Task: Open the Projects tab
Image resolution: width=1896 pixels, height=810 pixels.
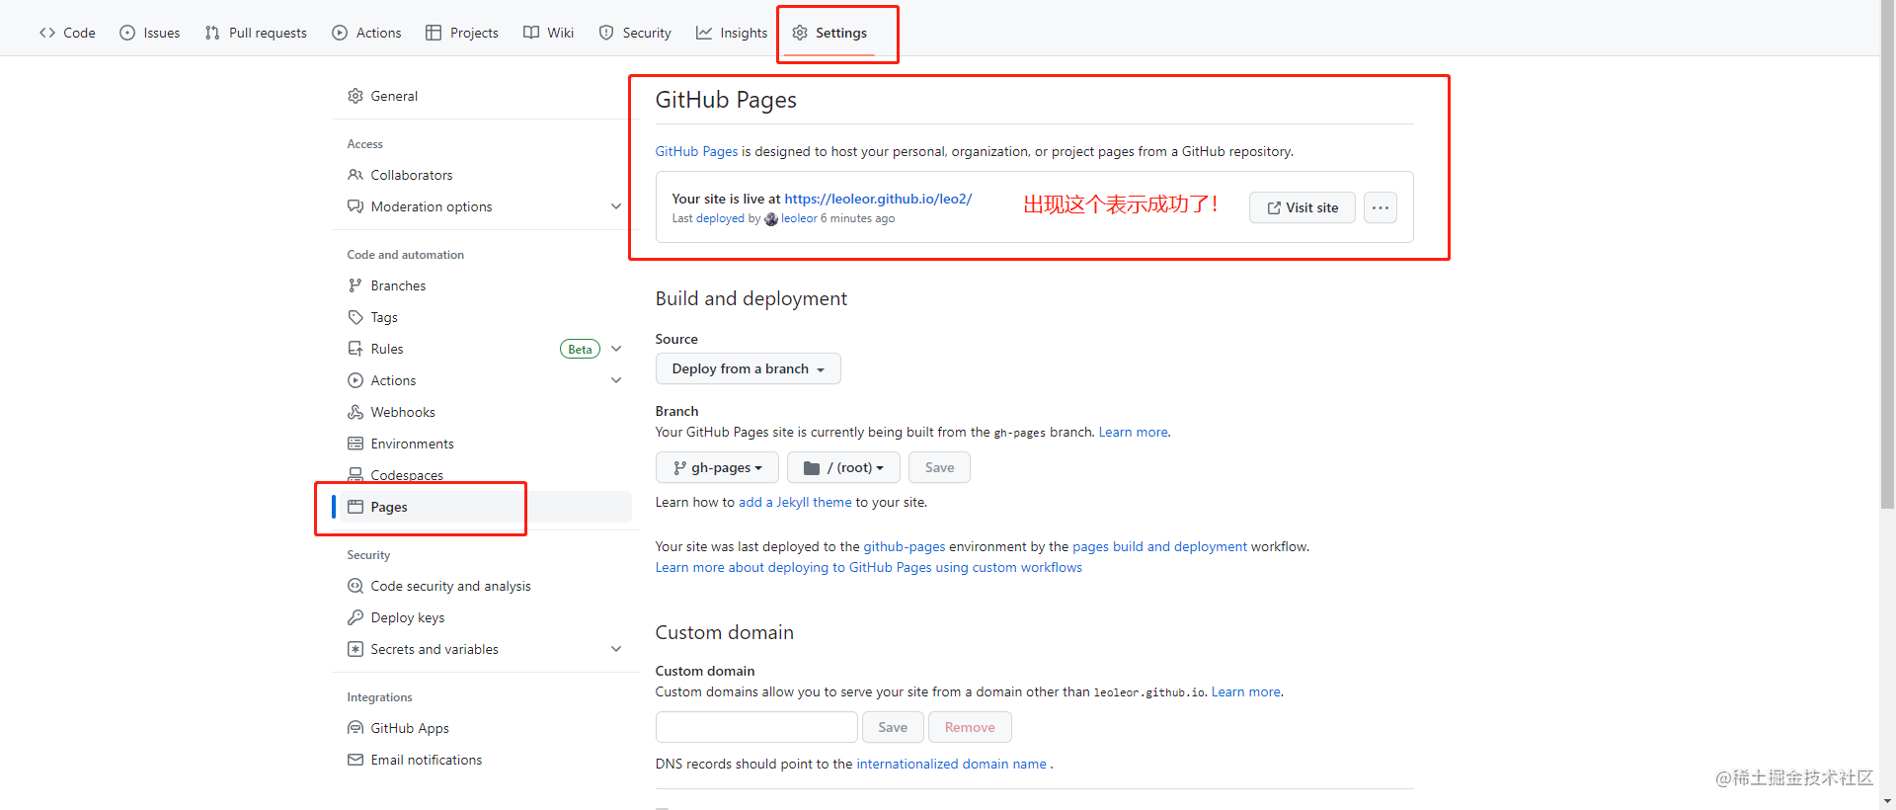Action: [x=462, y=33]
